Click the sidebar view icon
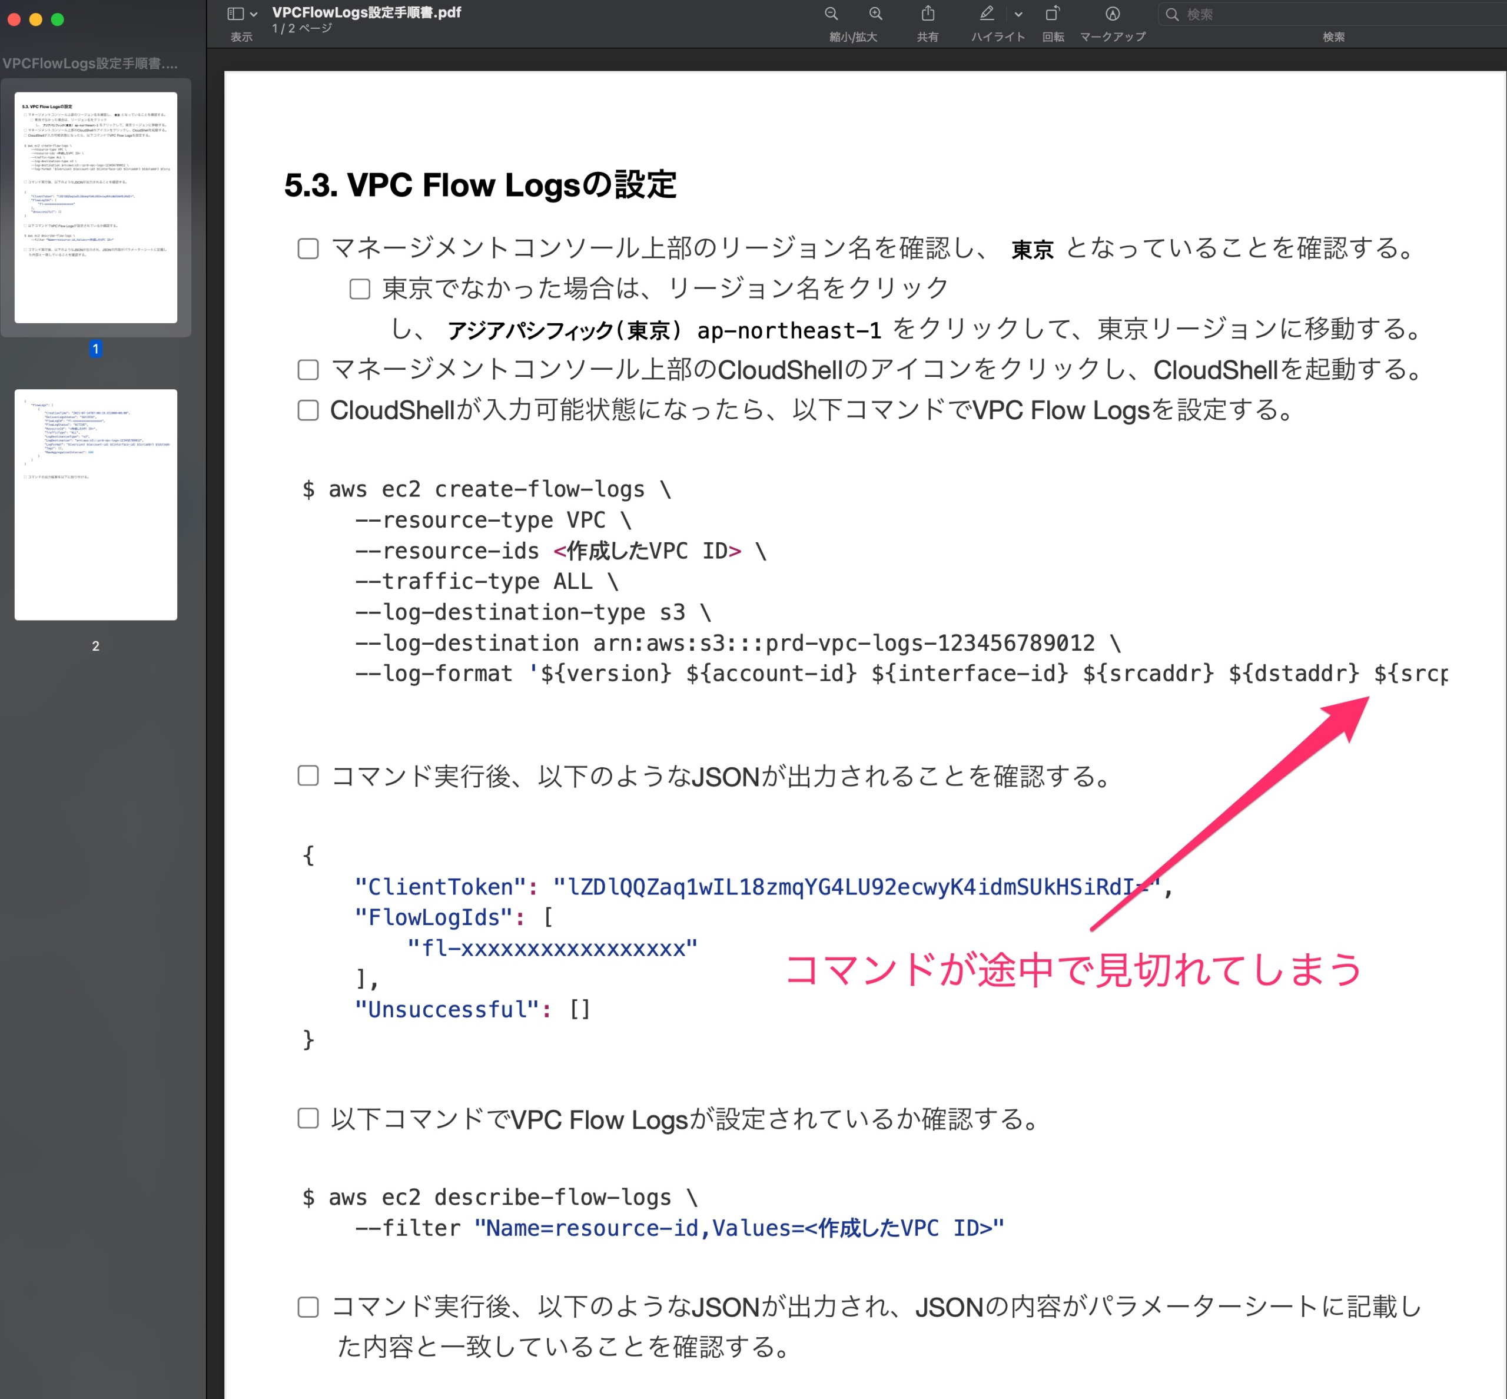Viewport: 1507px width, 1399px height. 235,14
